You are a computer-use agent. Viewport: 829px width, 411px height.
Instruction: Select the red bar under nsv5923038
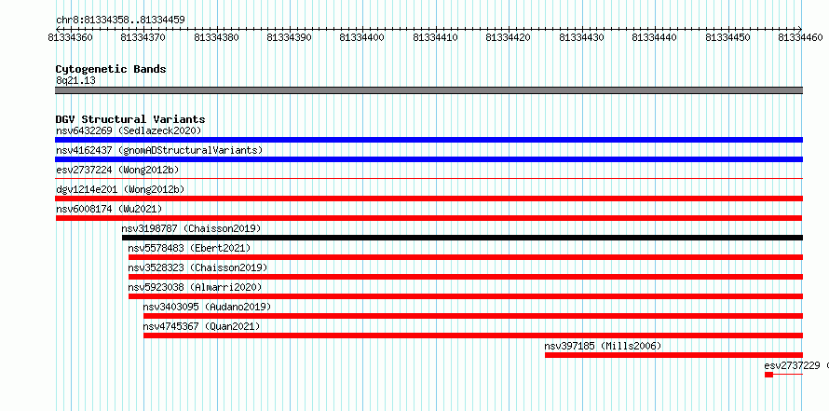(465, 296)
